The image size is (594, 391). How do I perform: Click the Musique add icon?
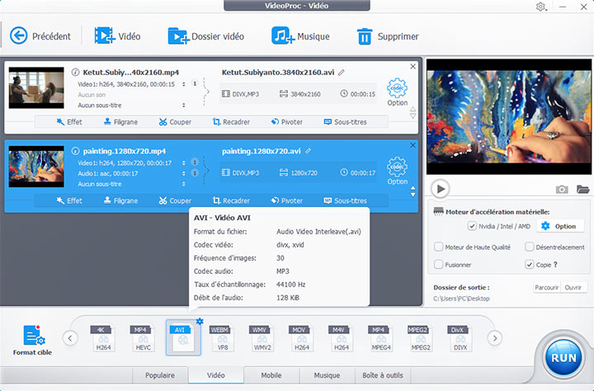click(284, 36)
